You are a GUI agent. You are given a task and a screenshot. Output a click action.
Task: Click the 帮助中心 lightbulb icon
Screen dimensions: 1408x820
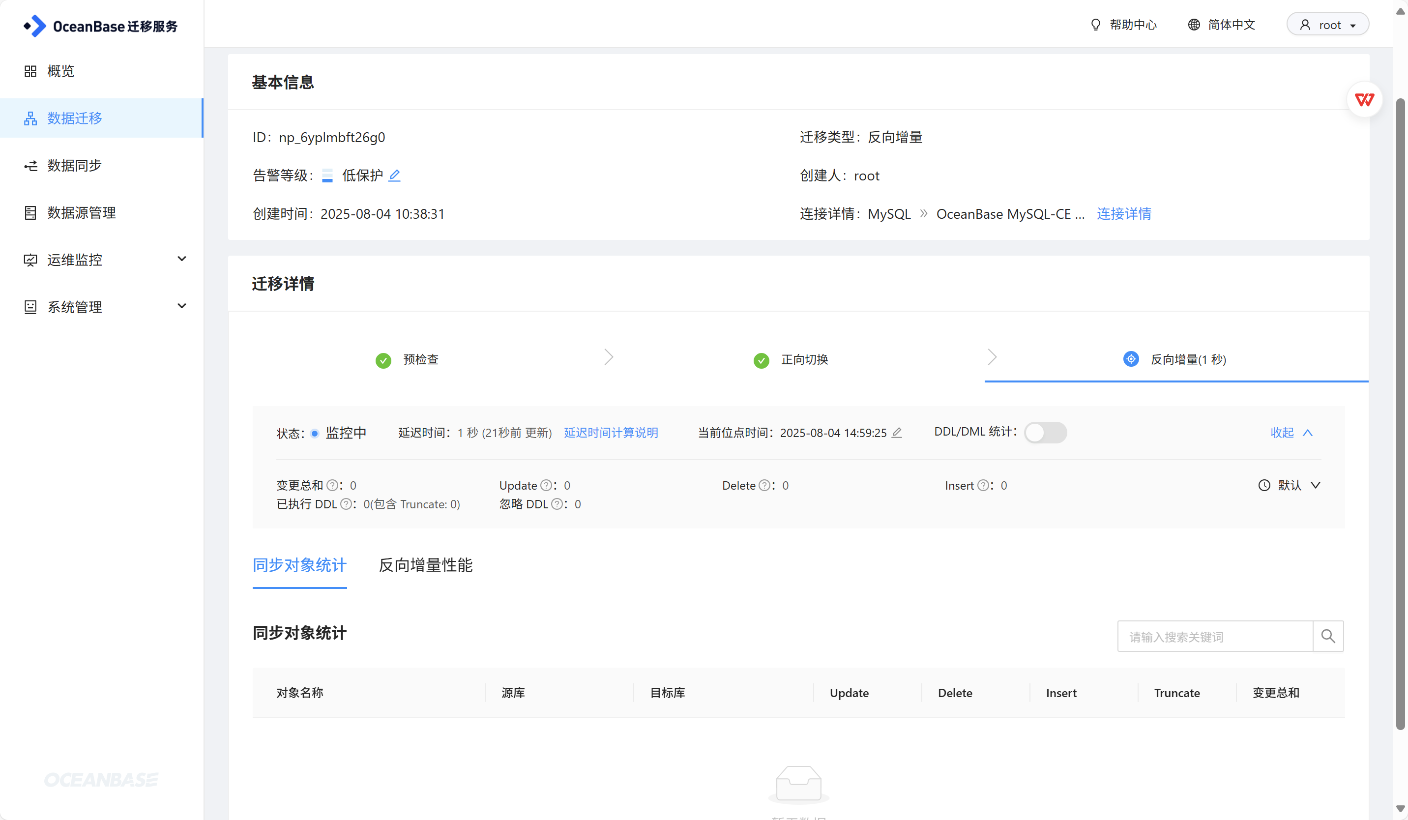point(1096,25)
